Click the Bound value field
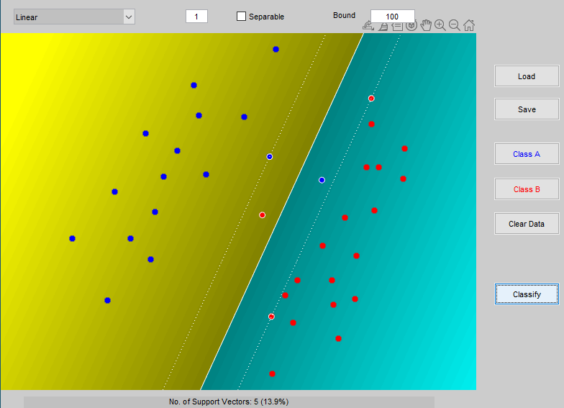Screen dimensions: 564x408 click(x=392, y=17)
